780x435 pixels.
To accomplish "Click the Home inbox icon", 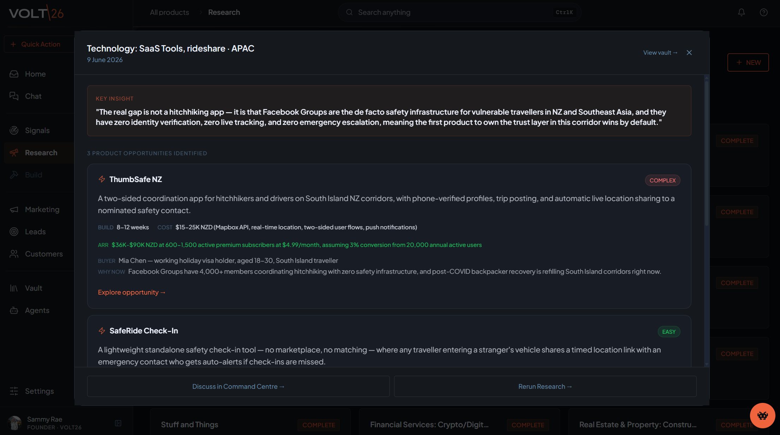I will click(x=14, y=74).
